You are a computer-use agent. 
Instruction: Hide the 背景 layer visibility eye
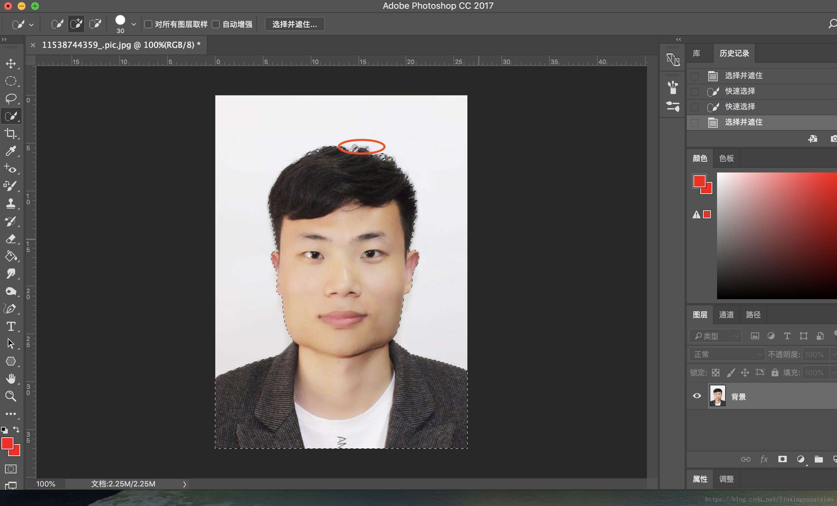697,396
